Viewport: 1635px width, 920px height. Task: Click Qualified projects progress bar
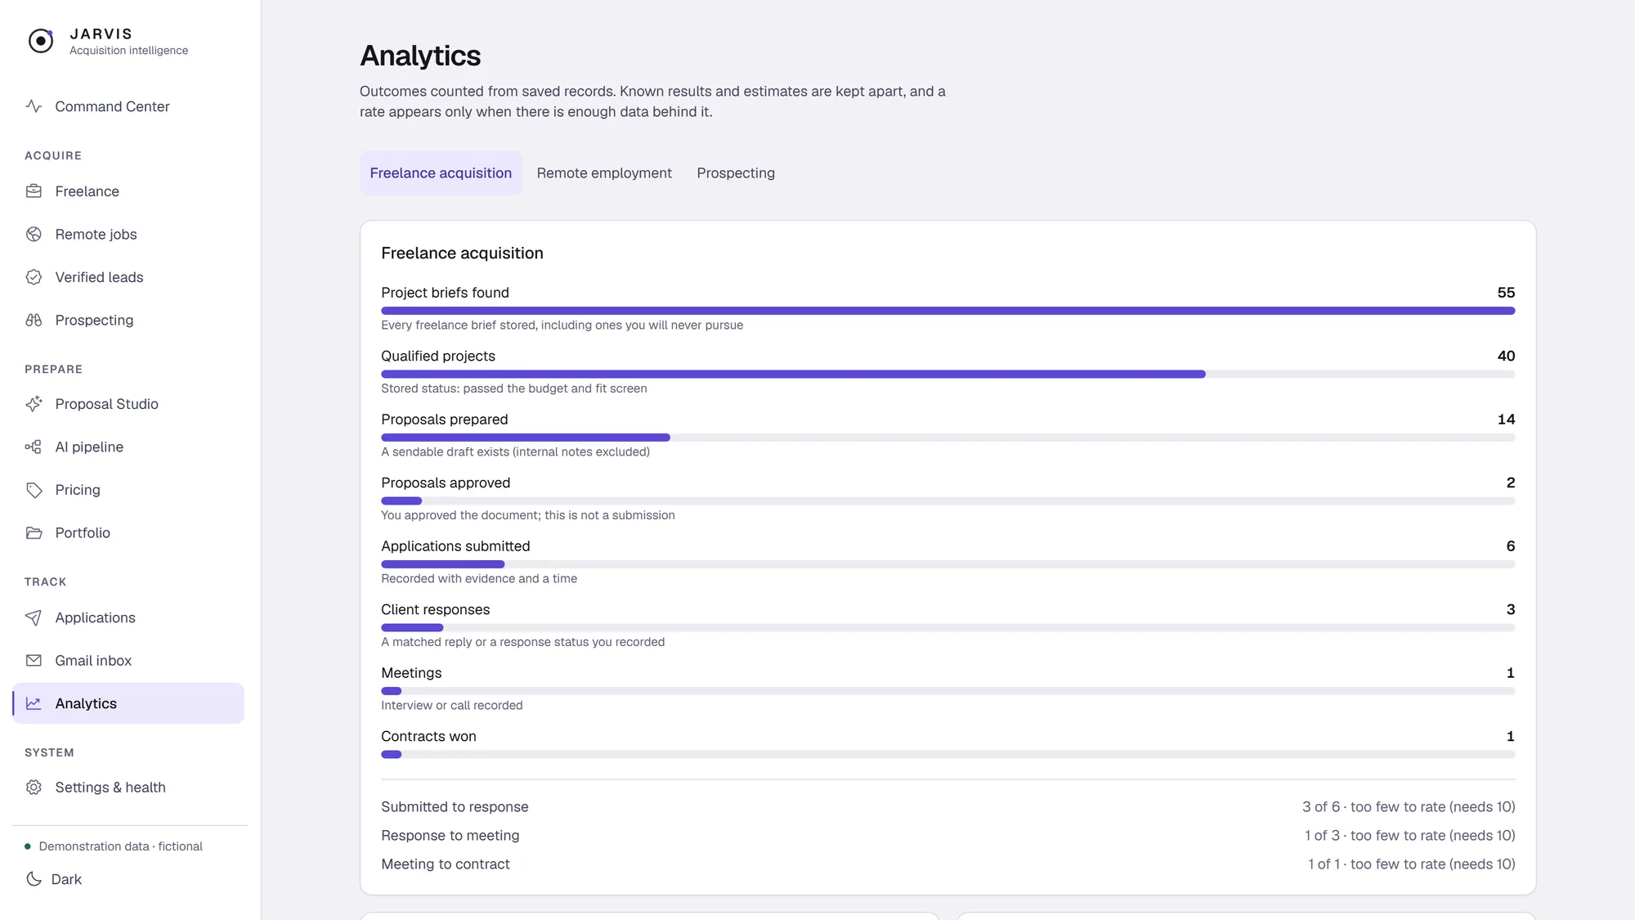(x=947, y=374)
